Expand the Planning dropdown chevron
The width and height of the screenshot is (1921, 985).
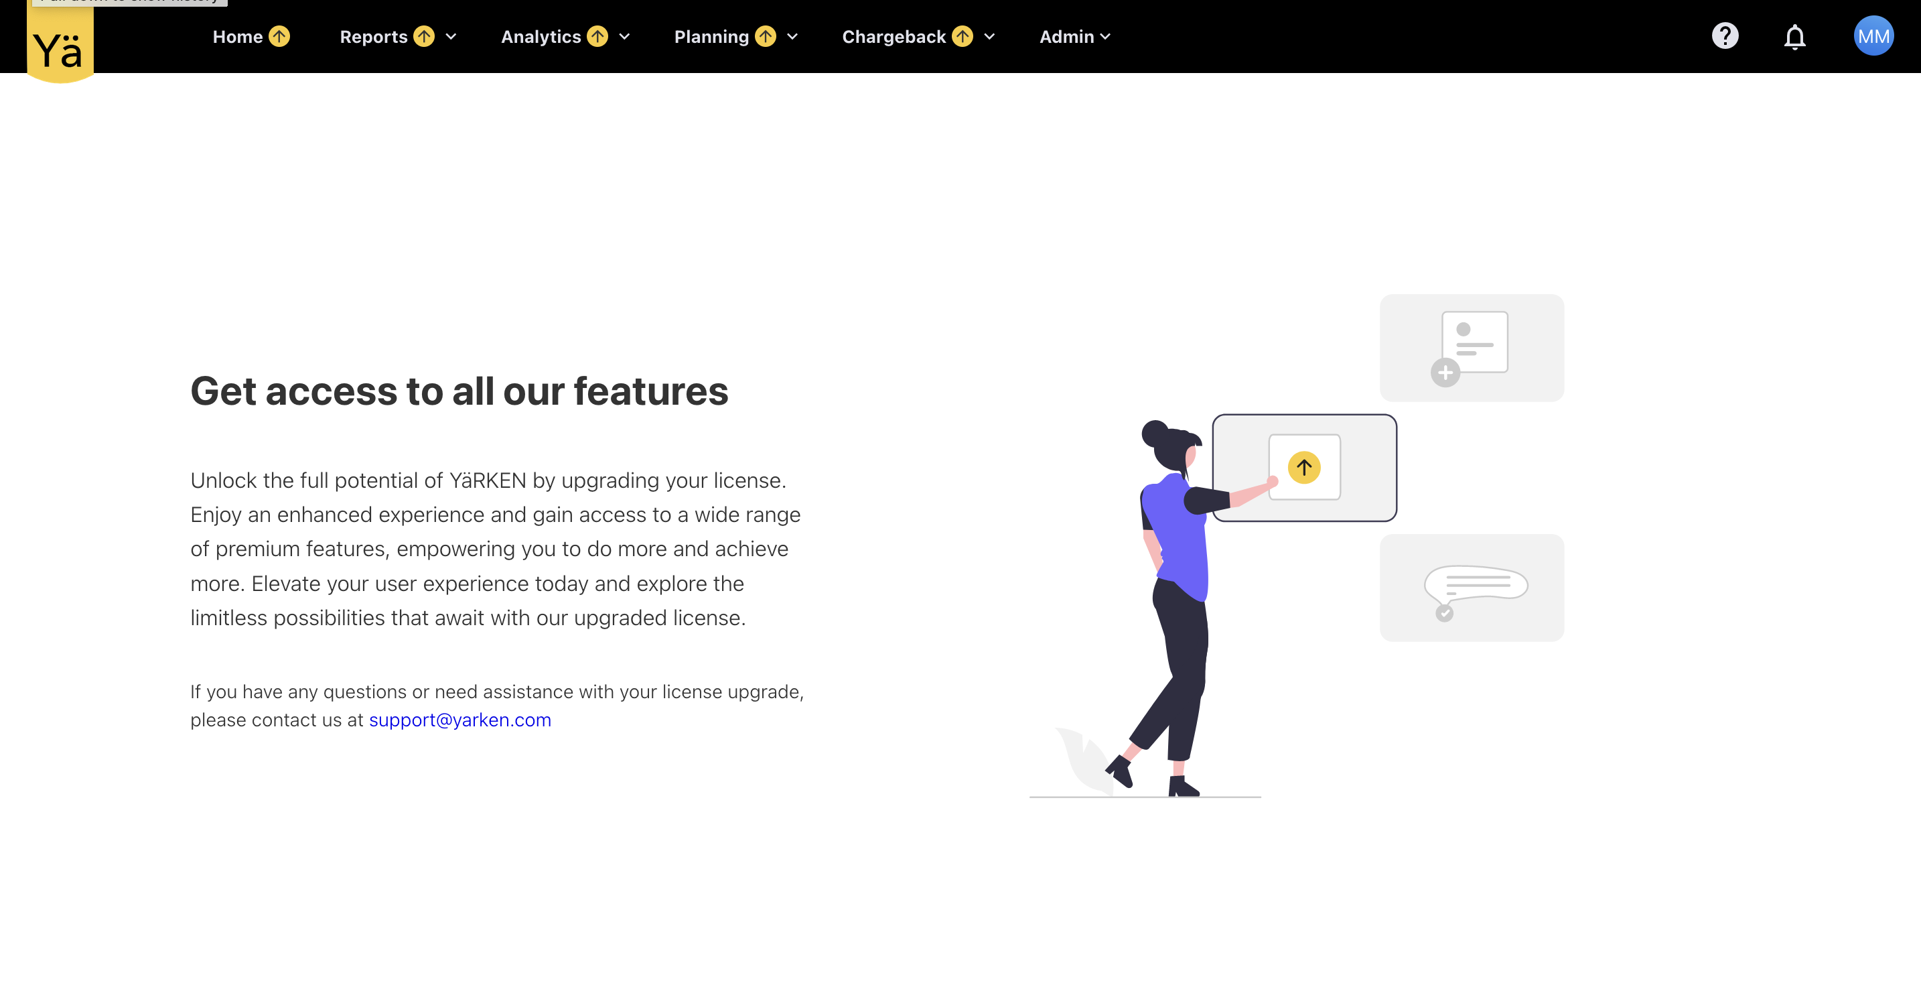click(x=792, y=37)
